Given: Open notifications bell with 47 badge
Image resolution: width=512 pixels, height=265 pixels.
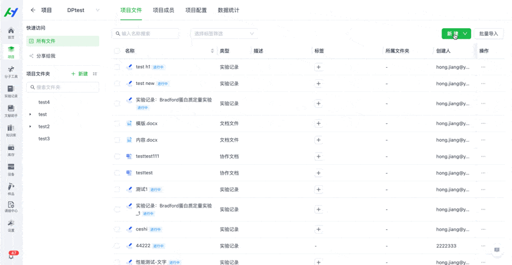Looking at the screenshot, I should click(12, 255).
